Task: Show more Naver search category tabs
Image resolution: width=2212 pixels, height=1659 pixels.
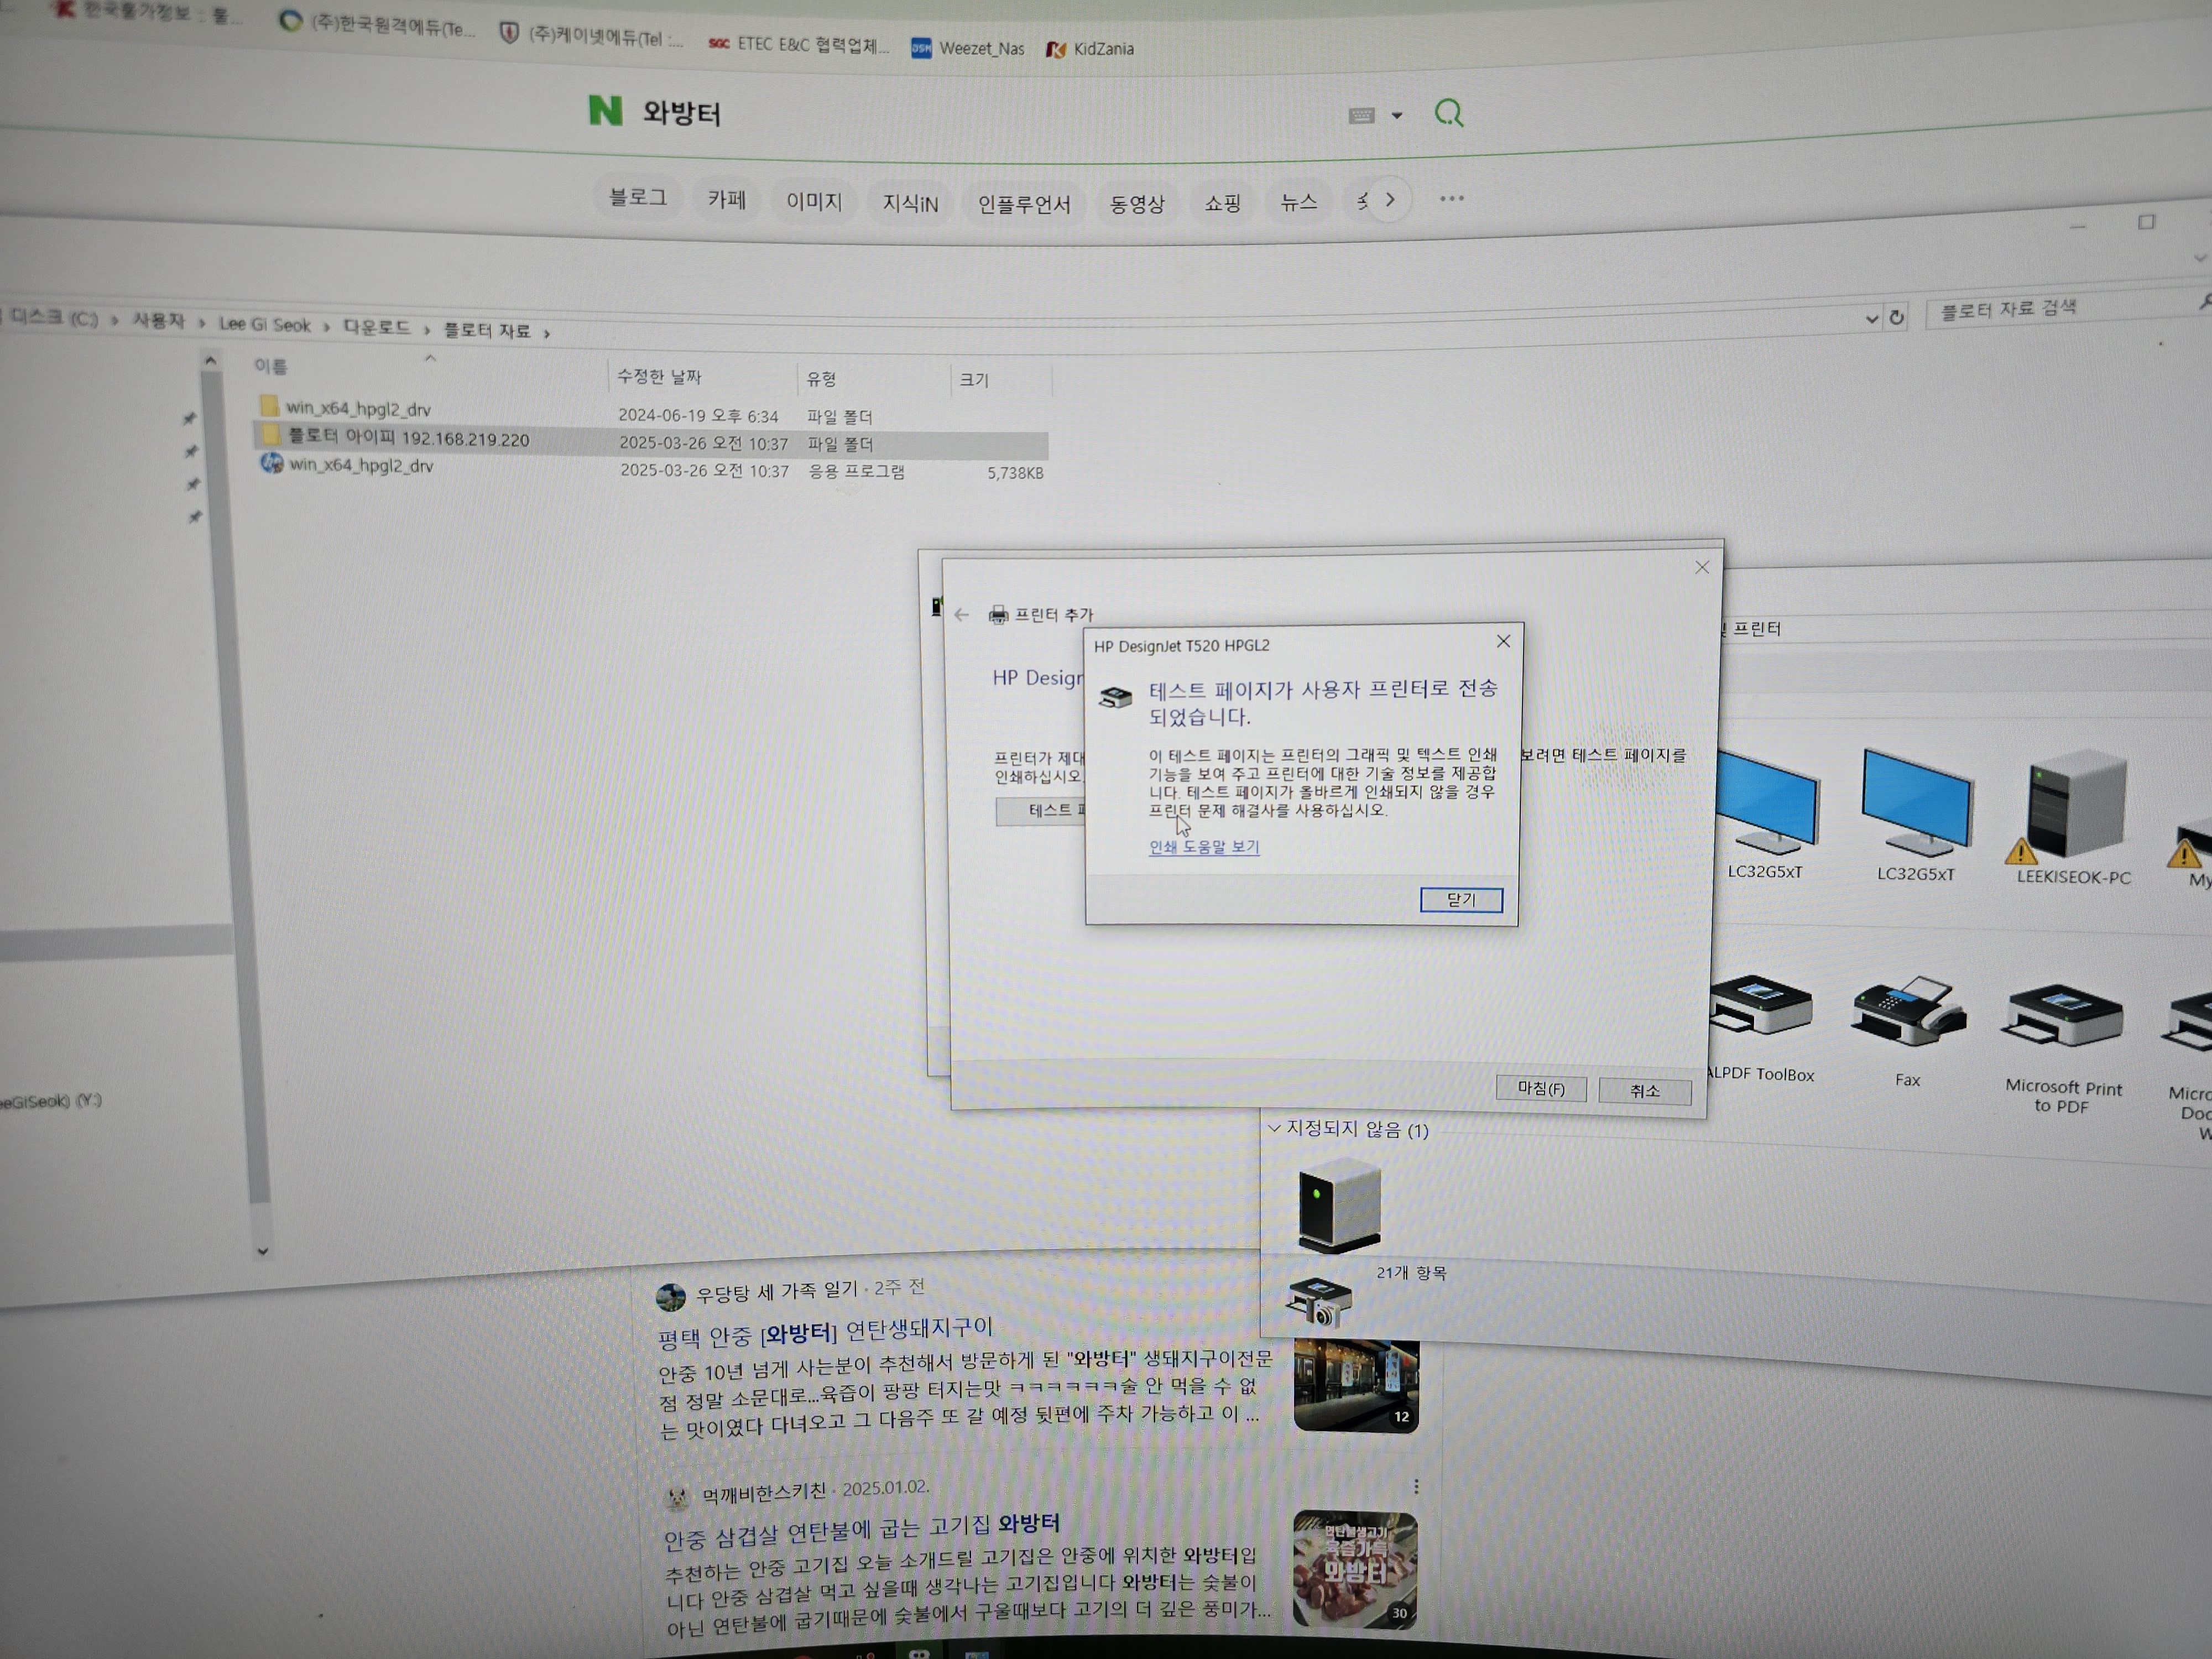Action: pos(1390,200)
